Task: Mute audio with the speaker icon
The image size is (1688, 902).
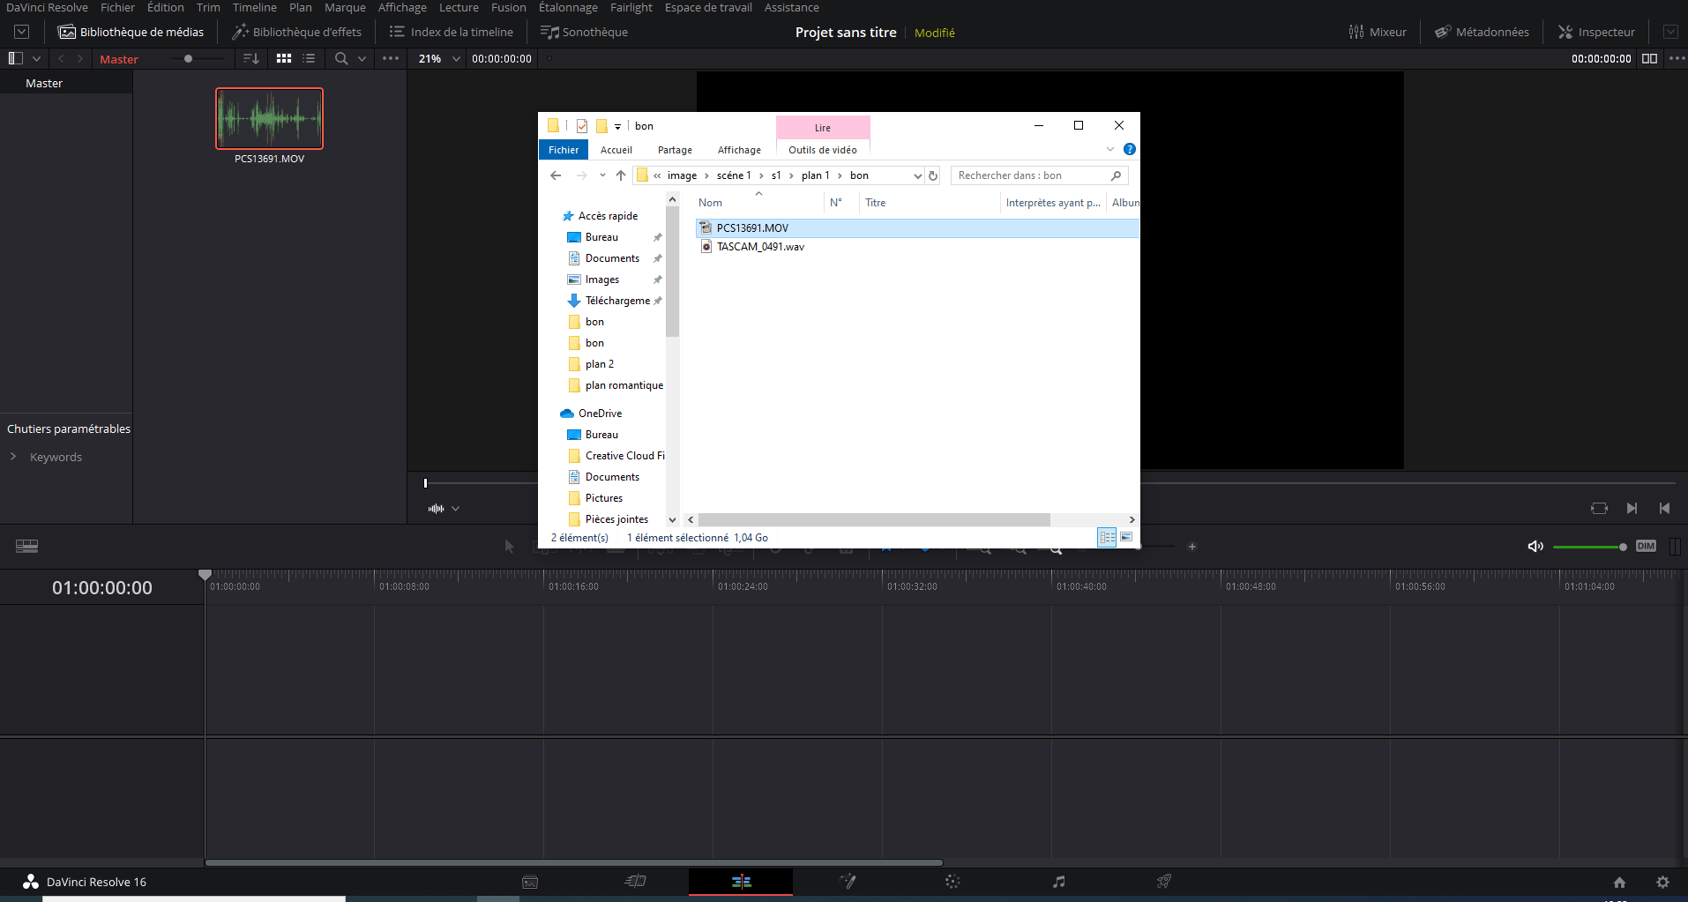Action: (1535, 547)
